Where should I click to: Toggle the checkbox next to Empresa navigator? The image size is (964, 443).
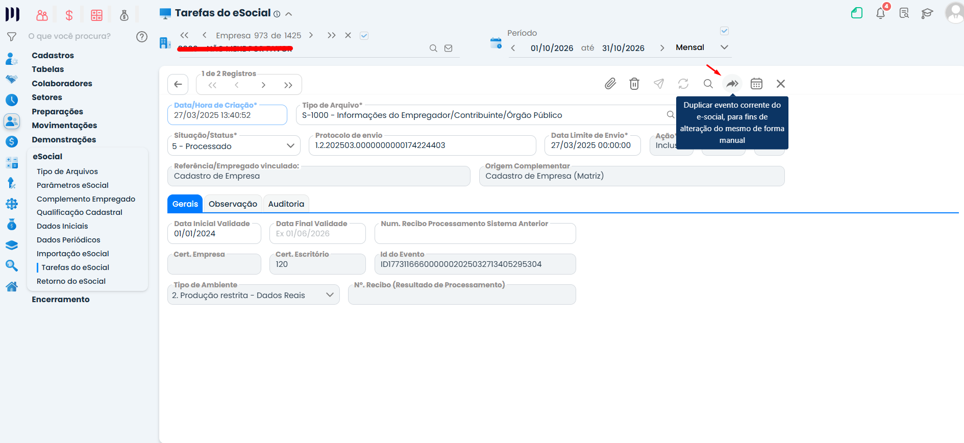pos(364,36)
